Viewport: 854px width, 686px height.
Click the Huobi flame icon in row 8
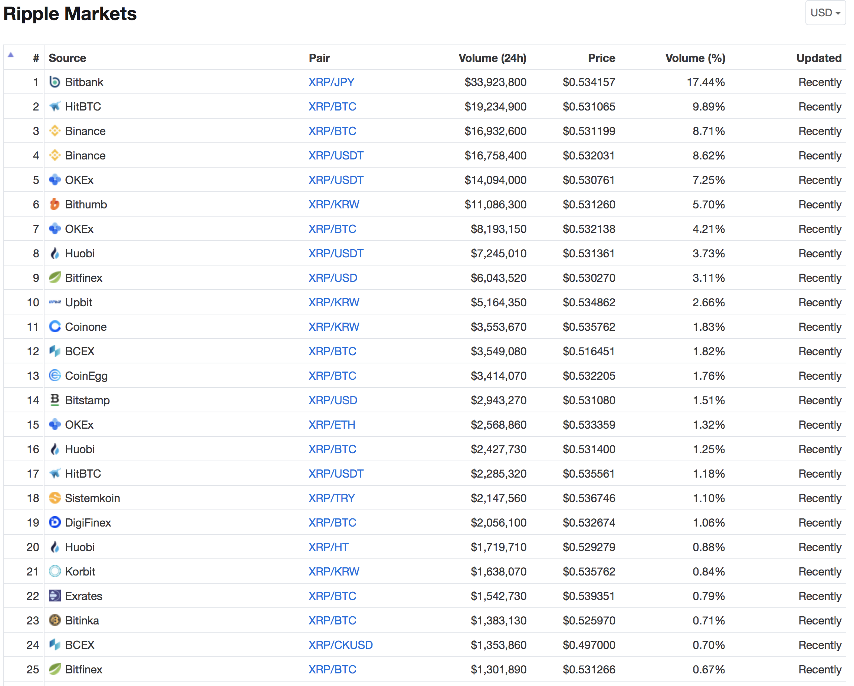click(55, 253)
